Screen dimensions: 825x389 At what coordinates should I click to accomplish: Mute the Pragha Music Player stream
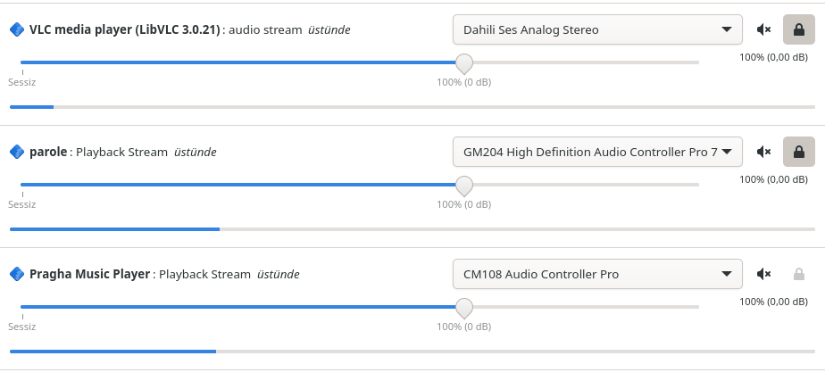click(x=763, y=274)
